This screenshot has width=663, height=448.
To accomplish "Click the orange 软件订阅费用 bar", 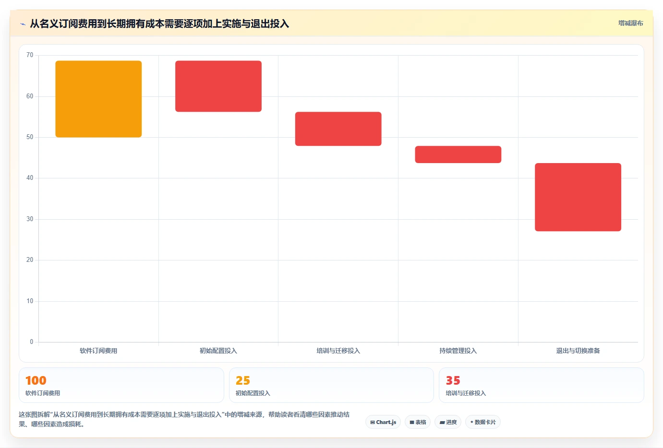I will point(98,99).
